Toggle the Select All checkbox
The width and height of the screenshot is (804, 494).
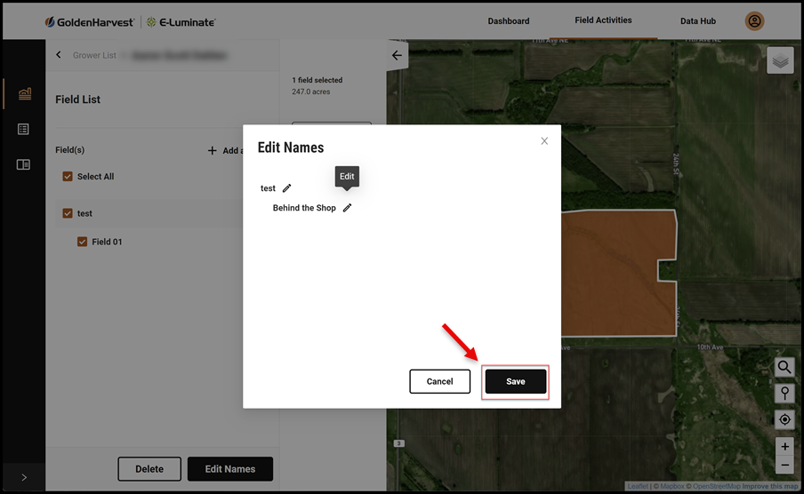point(68,176)
